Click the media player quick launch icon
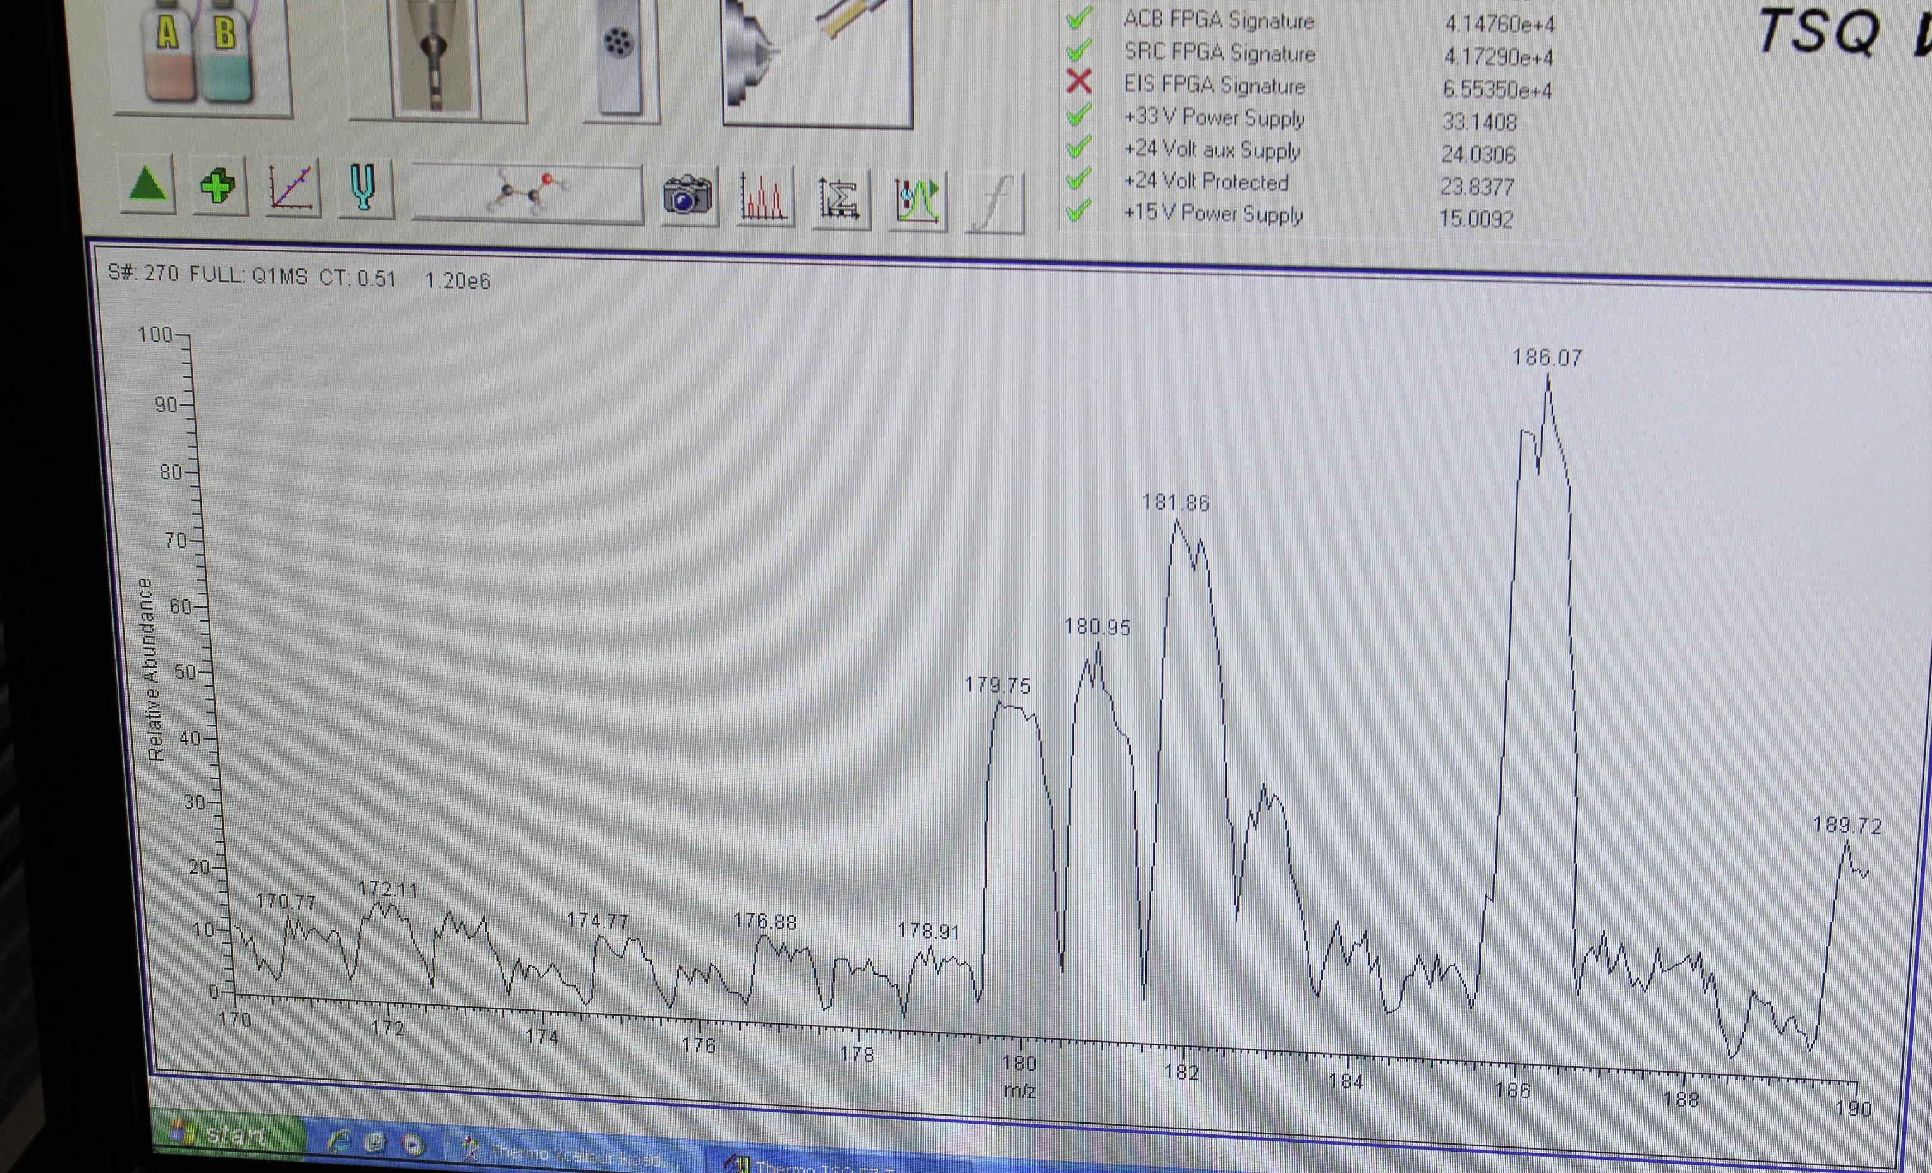The image size is (1932, 1173). tap(413, 1146)
